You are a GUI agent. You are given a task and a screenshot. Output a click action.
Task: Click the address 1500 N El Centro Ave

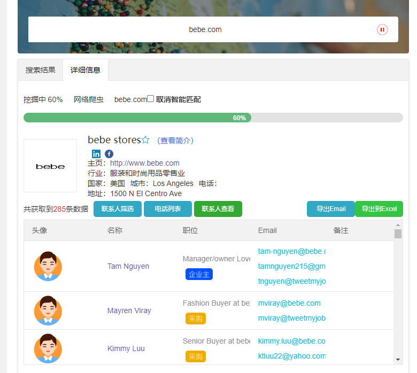point(146,193)
